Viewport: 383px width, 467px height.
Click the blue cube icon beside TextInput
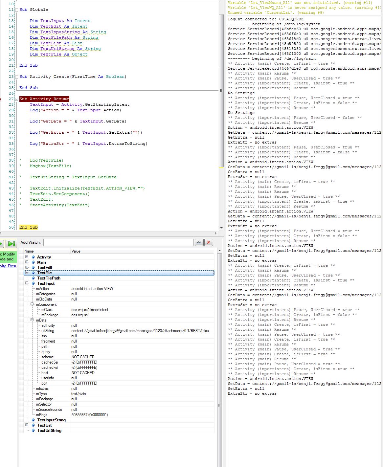click(33, 283)
